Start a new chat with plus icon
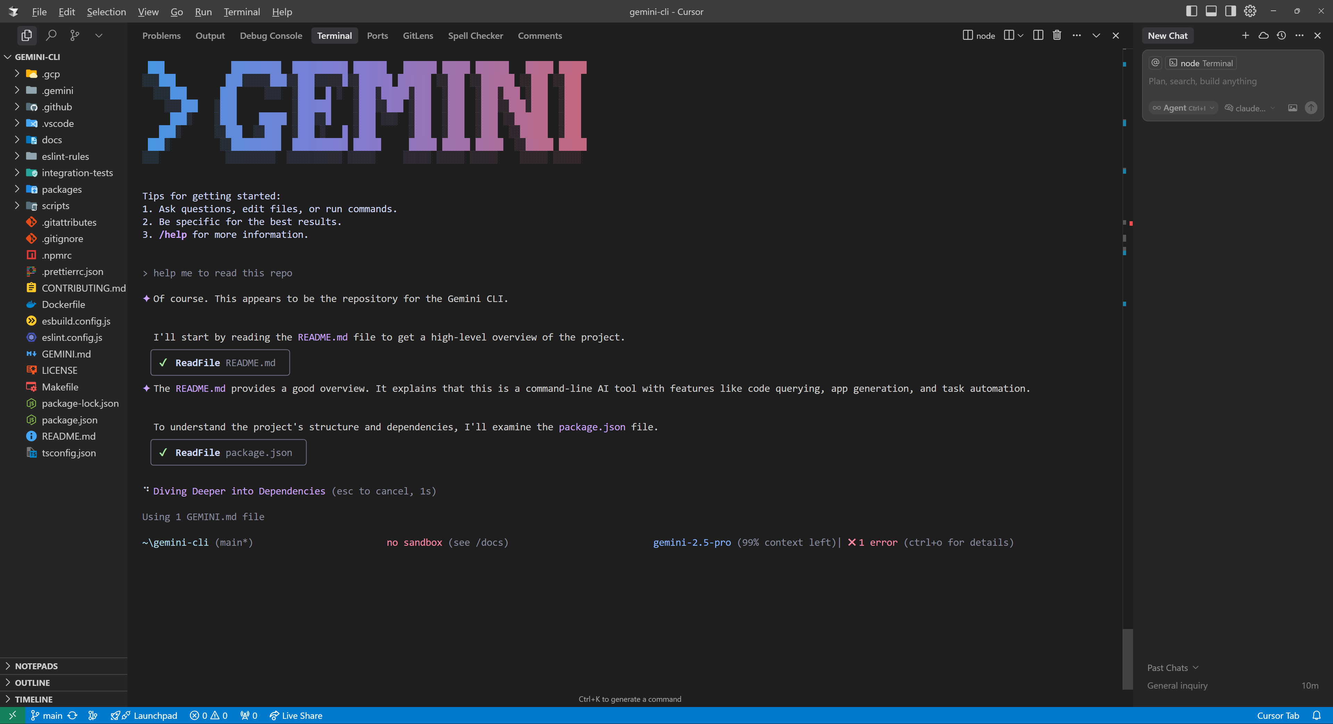 [1245, 35]
